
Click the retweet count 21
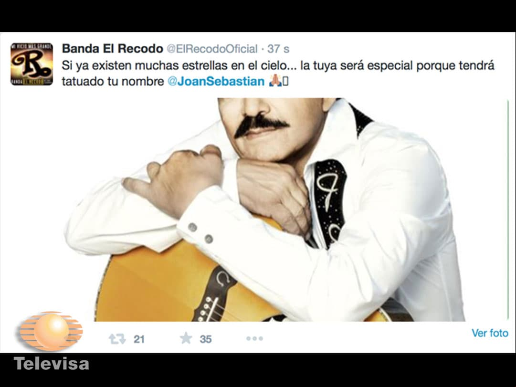[139, 339]
